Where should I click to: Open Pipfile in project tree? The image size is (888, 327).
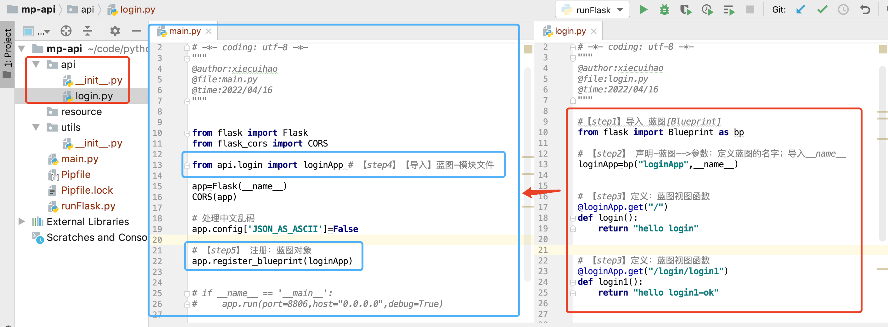click(69, 175)
